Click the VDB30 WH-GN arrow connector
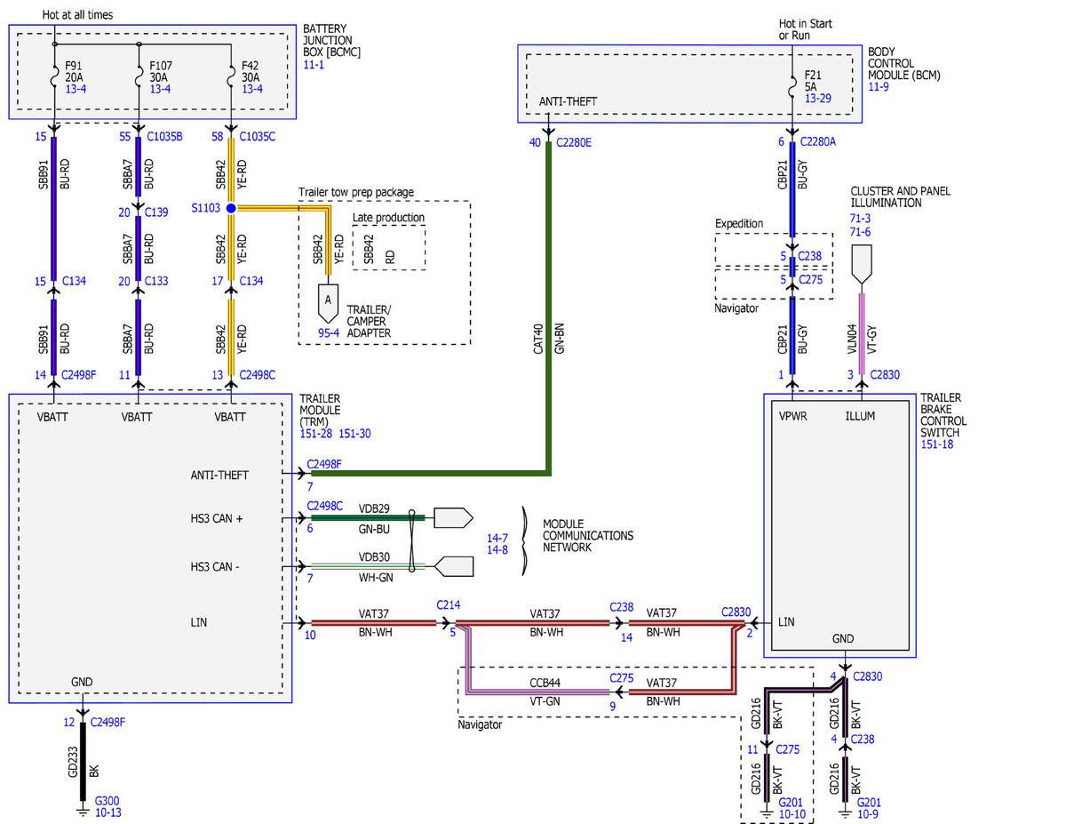Image resolution: width=1066 pixels, height=824 pixels. [x=453, y=565]
